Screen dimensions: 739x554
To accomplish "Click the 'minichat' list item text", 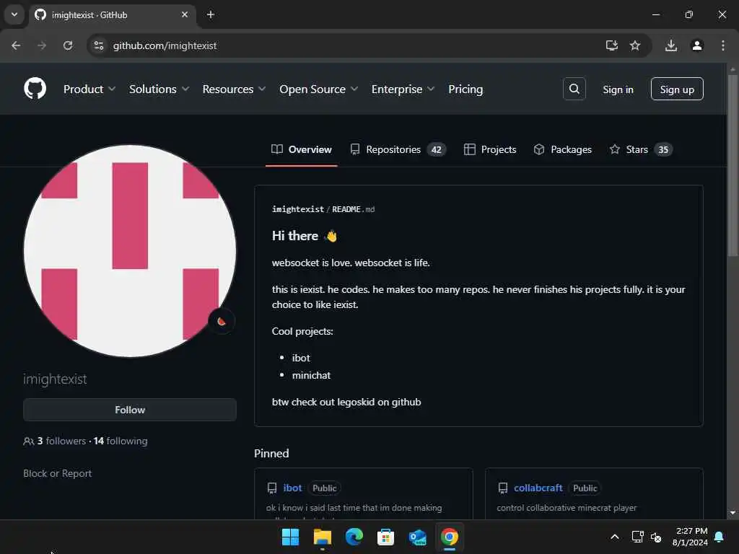I will click(311, 375).
